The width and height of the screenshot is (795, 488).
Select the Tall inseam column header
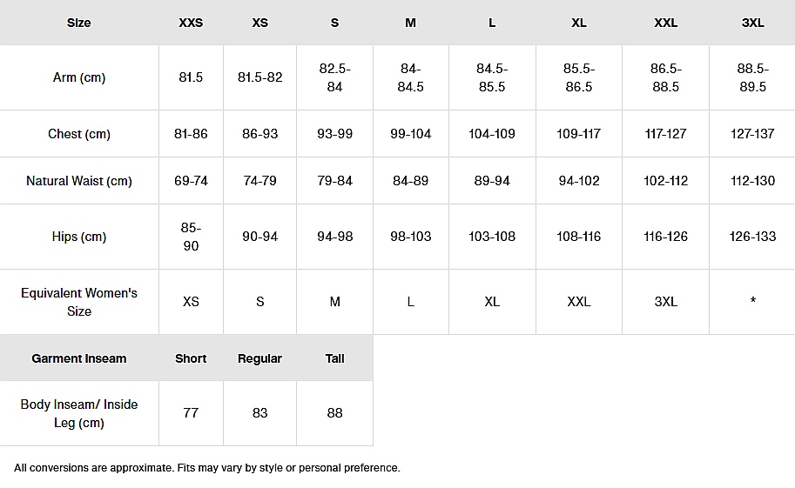(x=334, y=358)
